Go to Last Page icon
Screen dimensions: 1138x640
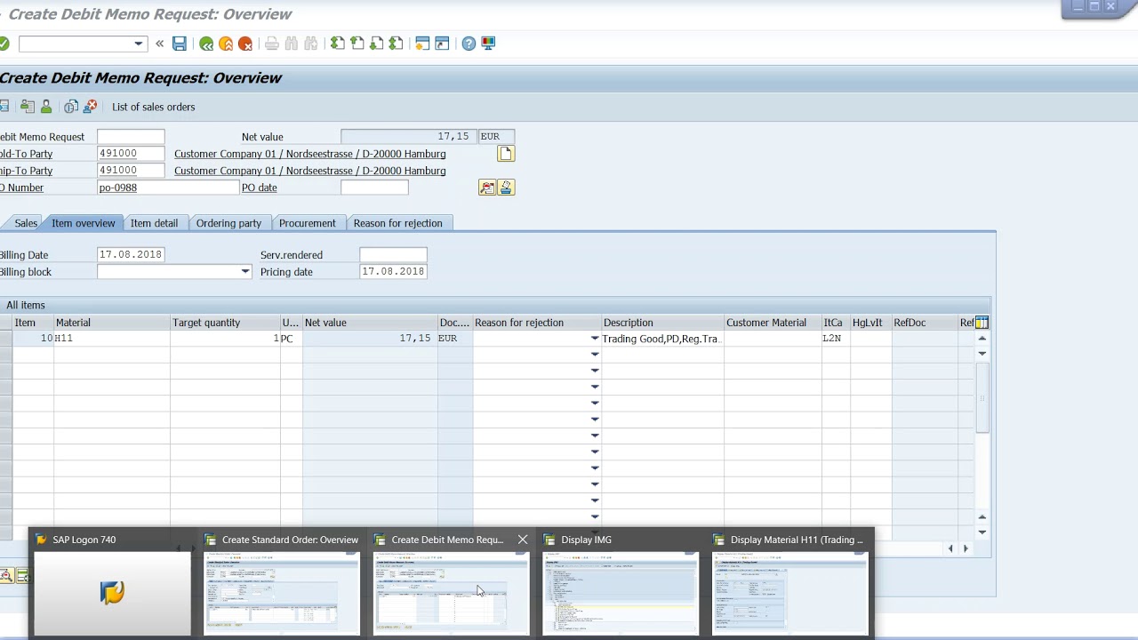(397, 44)
